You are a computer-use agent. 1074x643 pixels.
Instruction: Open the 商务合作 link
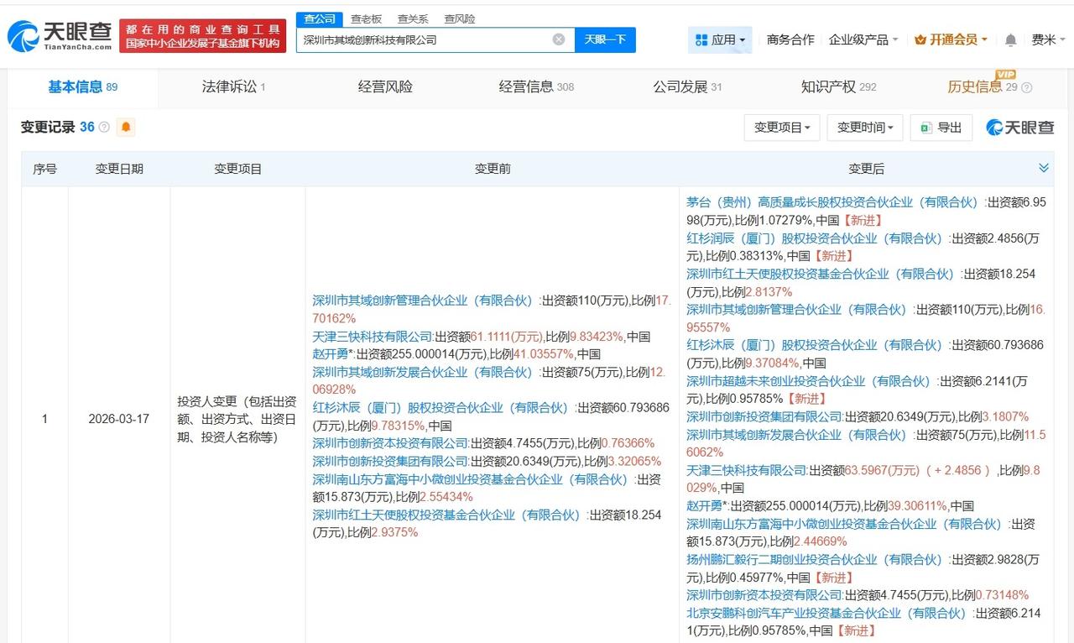coord(790,39)
